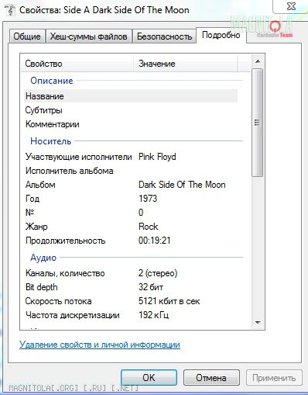This screenshot has height=395, width=308.
Task: Select the Подробно tab
Action: 221,35
